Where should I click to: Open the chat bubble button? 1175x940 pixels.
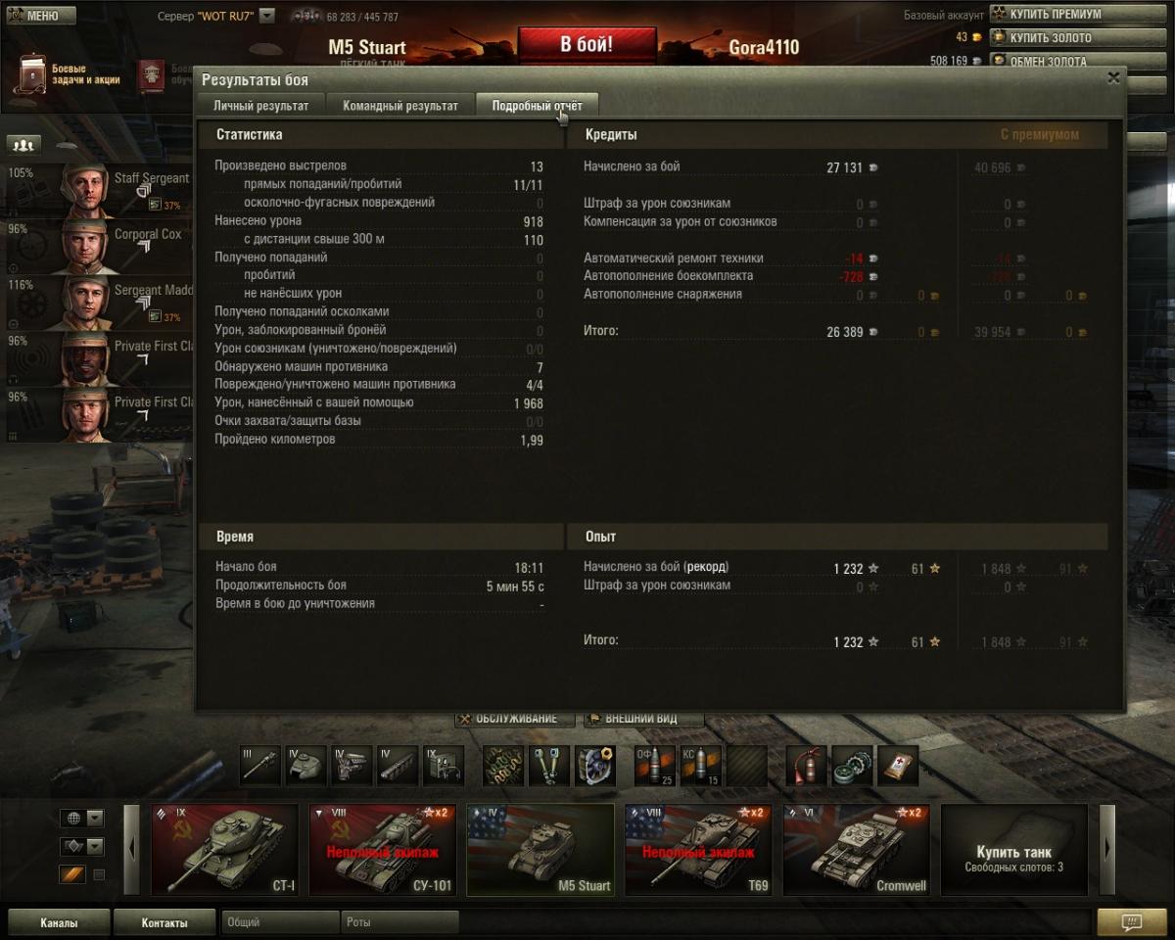[1132, 922]
